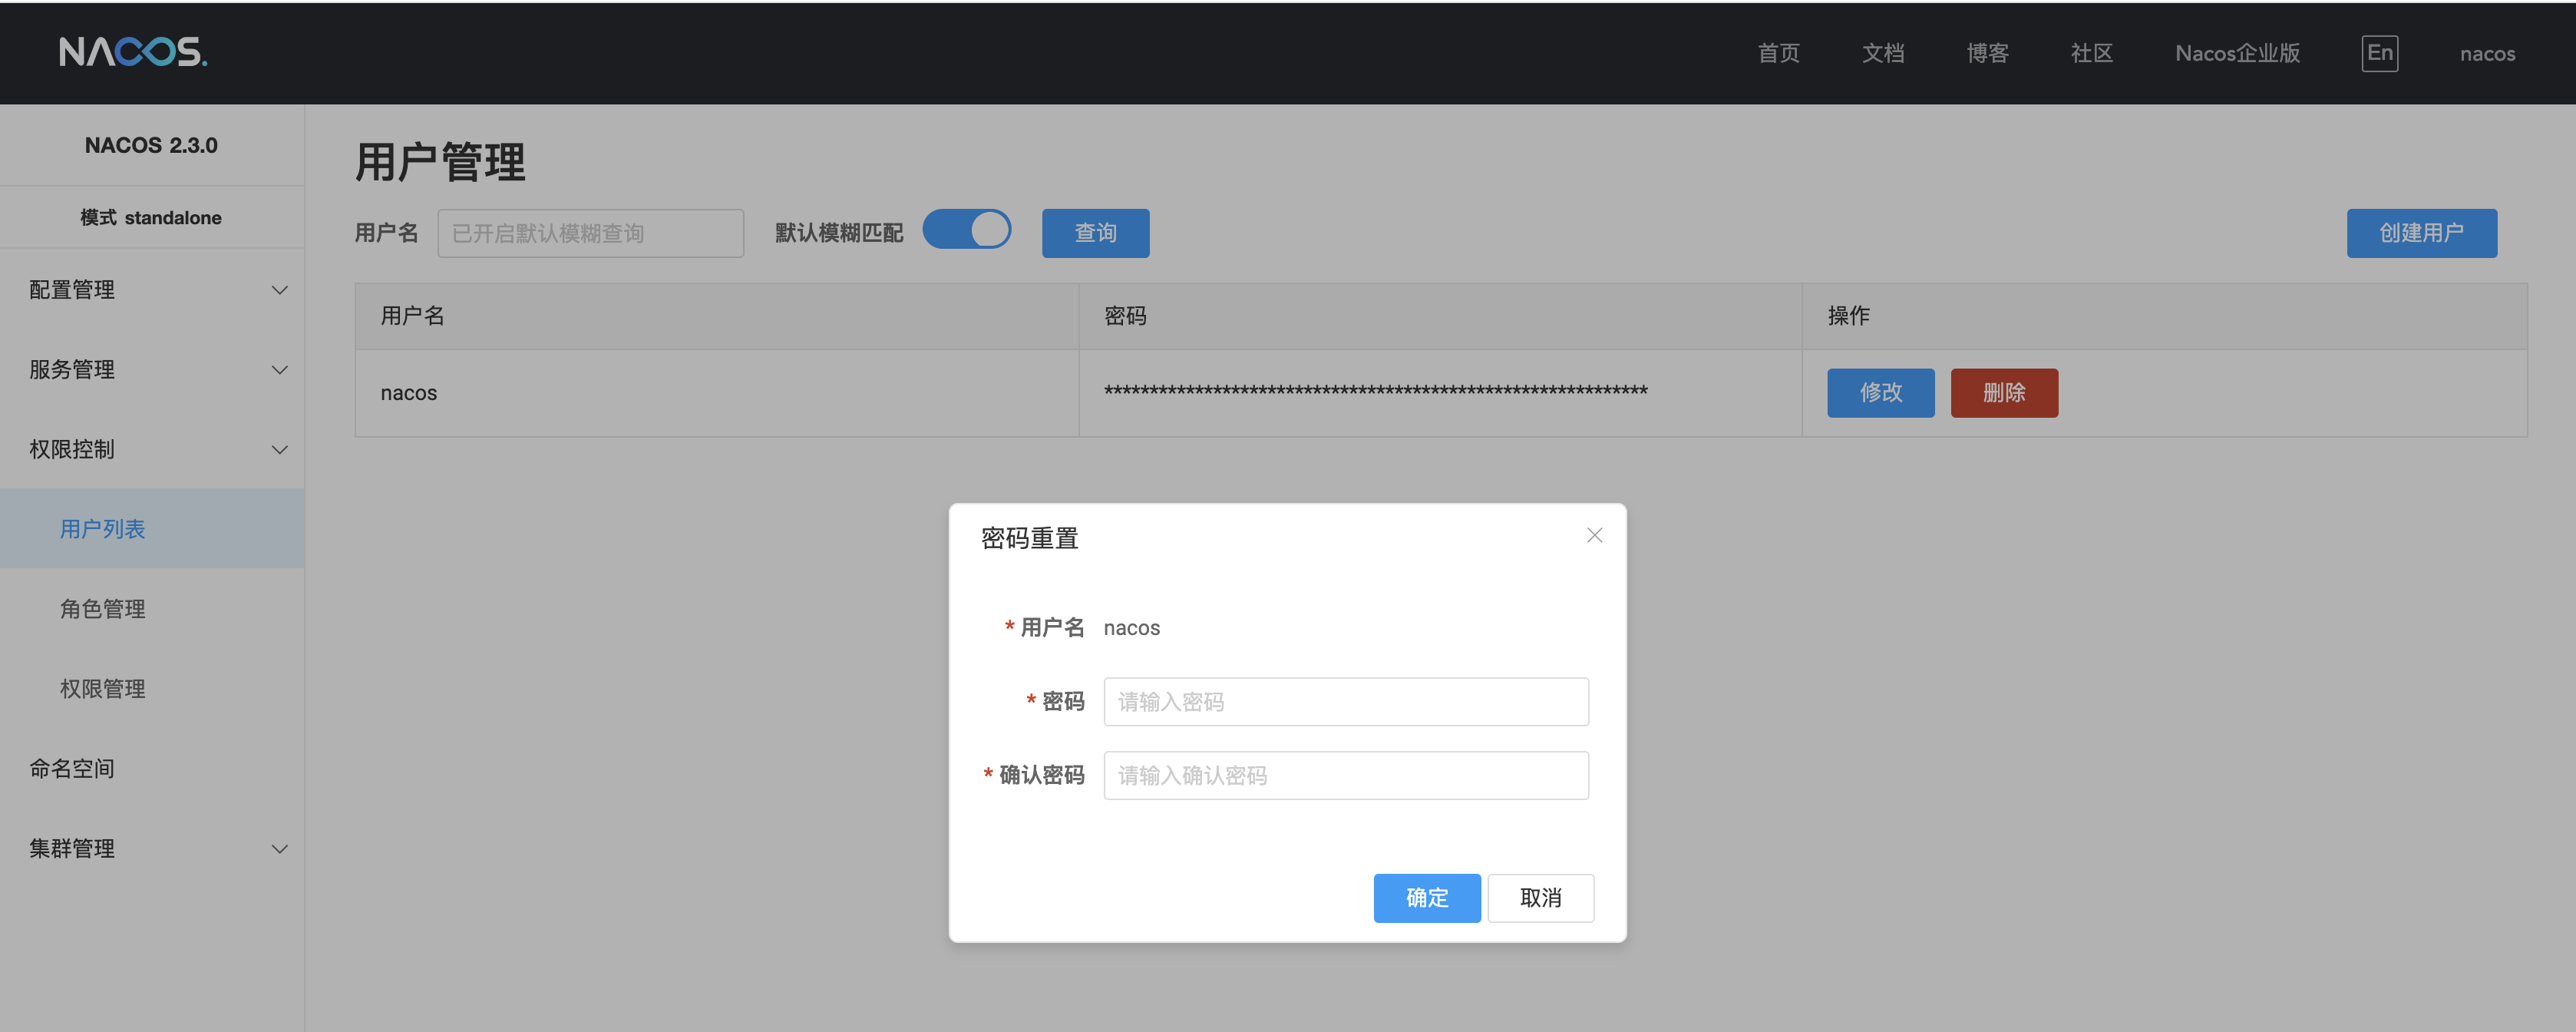Image resolution: width=2576 pixels, height=1032 pixels.
Task: Go to 首页 in top navigation
Action: coord(1778,53)
